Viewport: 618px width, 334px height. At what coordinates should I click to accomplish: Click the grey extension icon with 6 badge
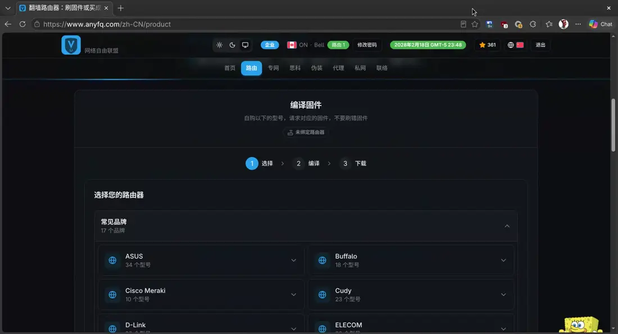point(519,24)
